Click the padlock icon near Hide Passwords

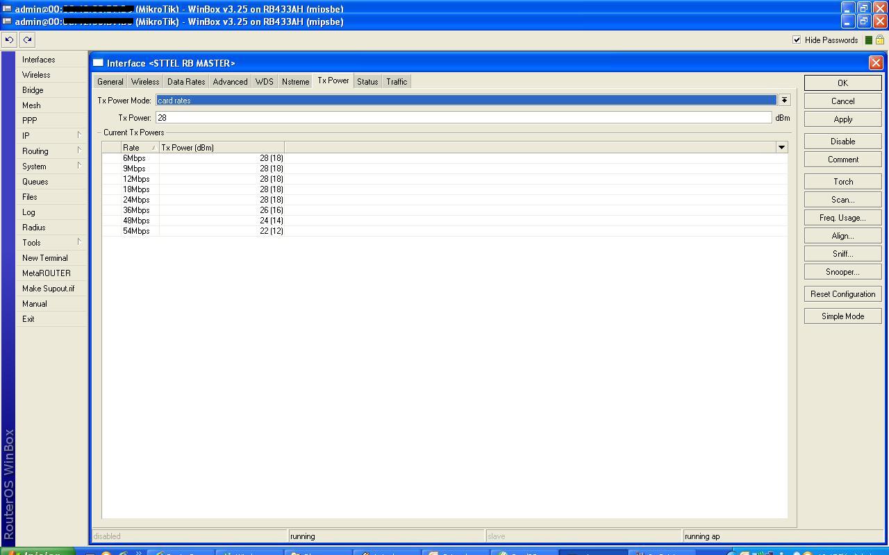[879, 40]
